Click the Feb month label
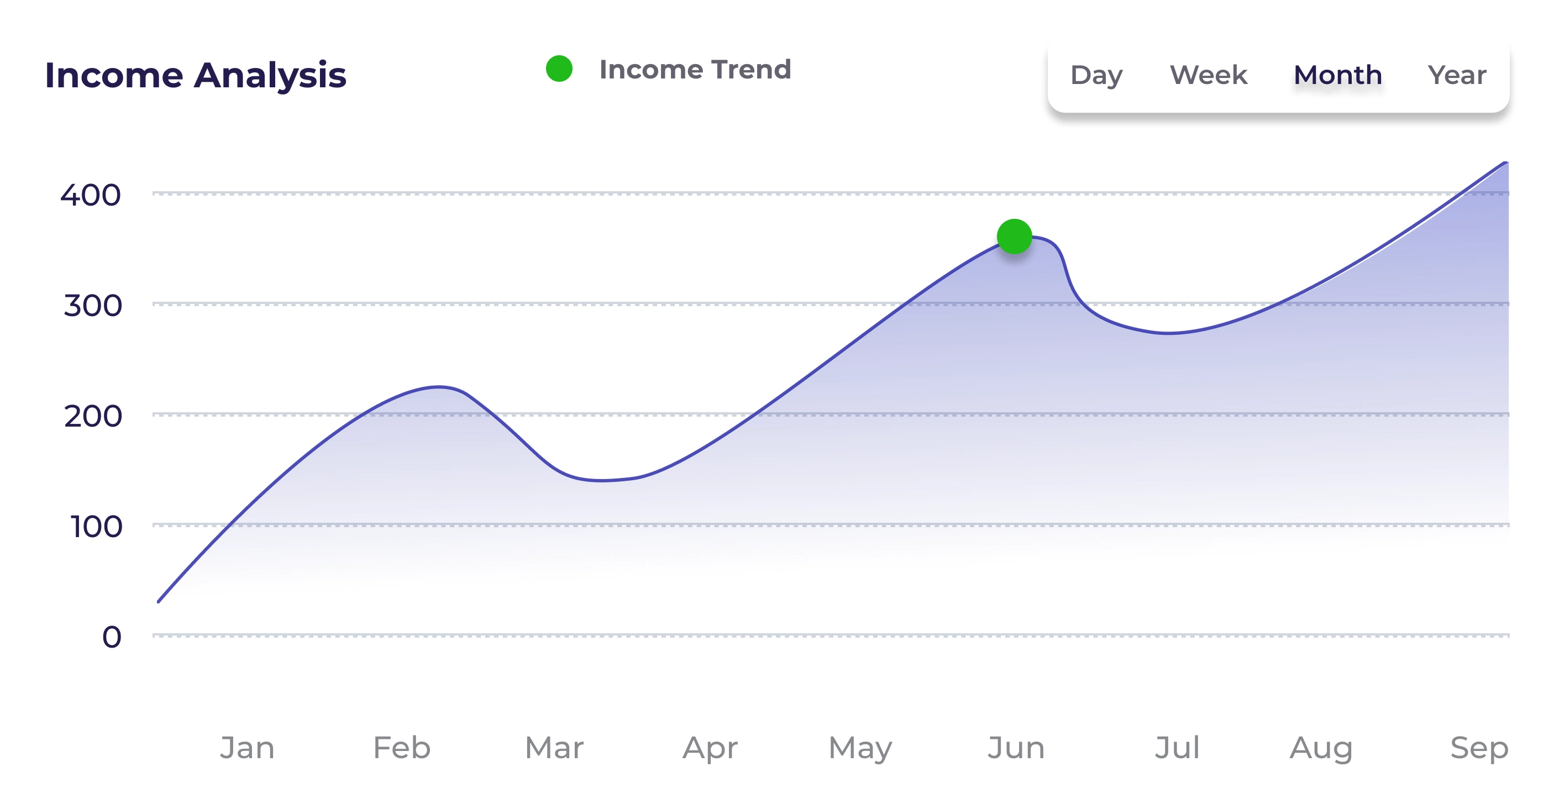Screen dimensions: 1554x809 (x=402, y=748)
